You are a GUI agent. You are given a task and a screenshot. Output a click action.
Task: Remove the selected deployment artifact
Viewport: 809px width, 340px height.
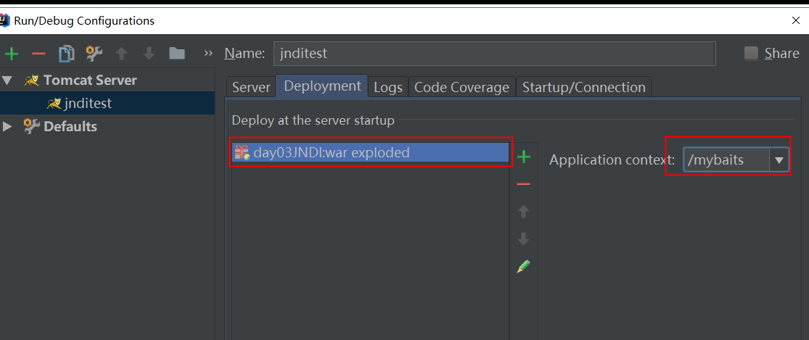(523, 184)
